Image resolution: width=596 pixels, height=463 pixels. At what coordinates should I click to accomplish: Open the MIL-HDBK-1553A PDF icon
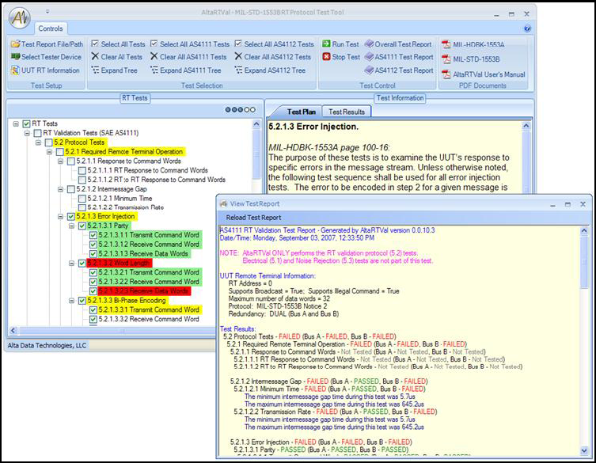coord(446,44)
